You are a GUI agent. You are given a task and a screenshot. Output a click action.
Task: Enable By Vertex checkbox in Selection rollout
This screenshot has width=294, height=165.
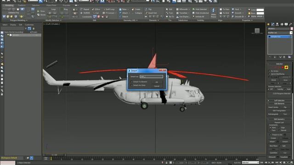tap(270, 71)
